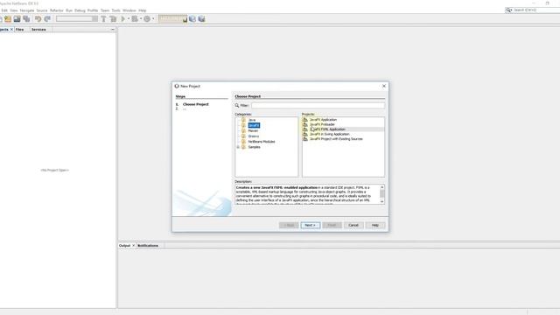Click the Save All toolbar icon
This screenshot has height=315, width=560.
click(x=26, y=19)
